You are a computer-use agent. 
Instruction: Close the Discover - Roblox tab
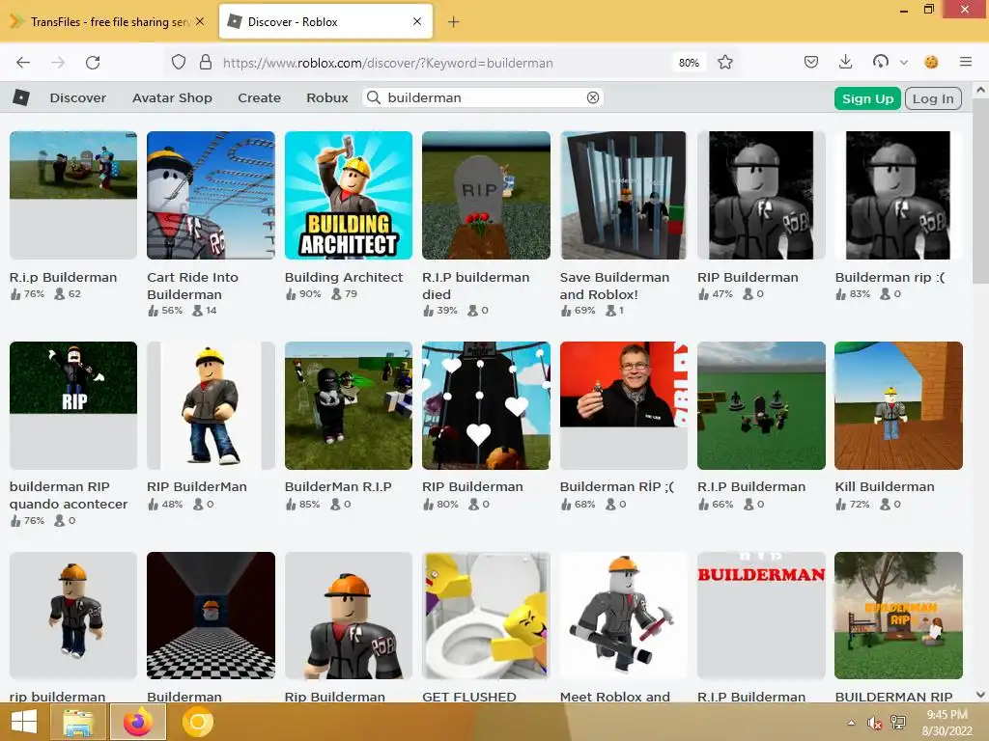pos(417,21)
